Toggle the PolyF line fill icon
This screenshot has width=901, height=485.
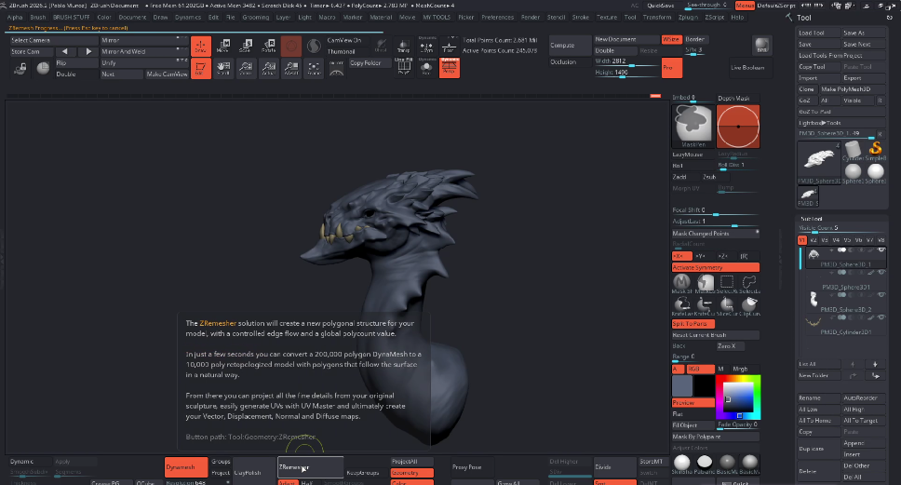(x=403, y=68)
